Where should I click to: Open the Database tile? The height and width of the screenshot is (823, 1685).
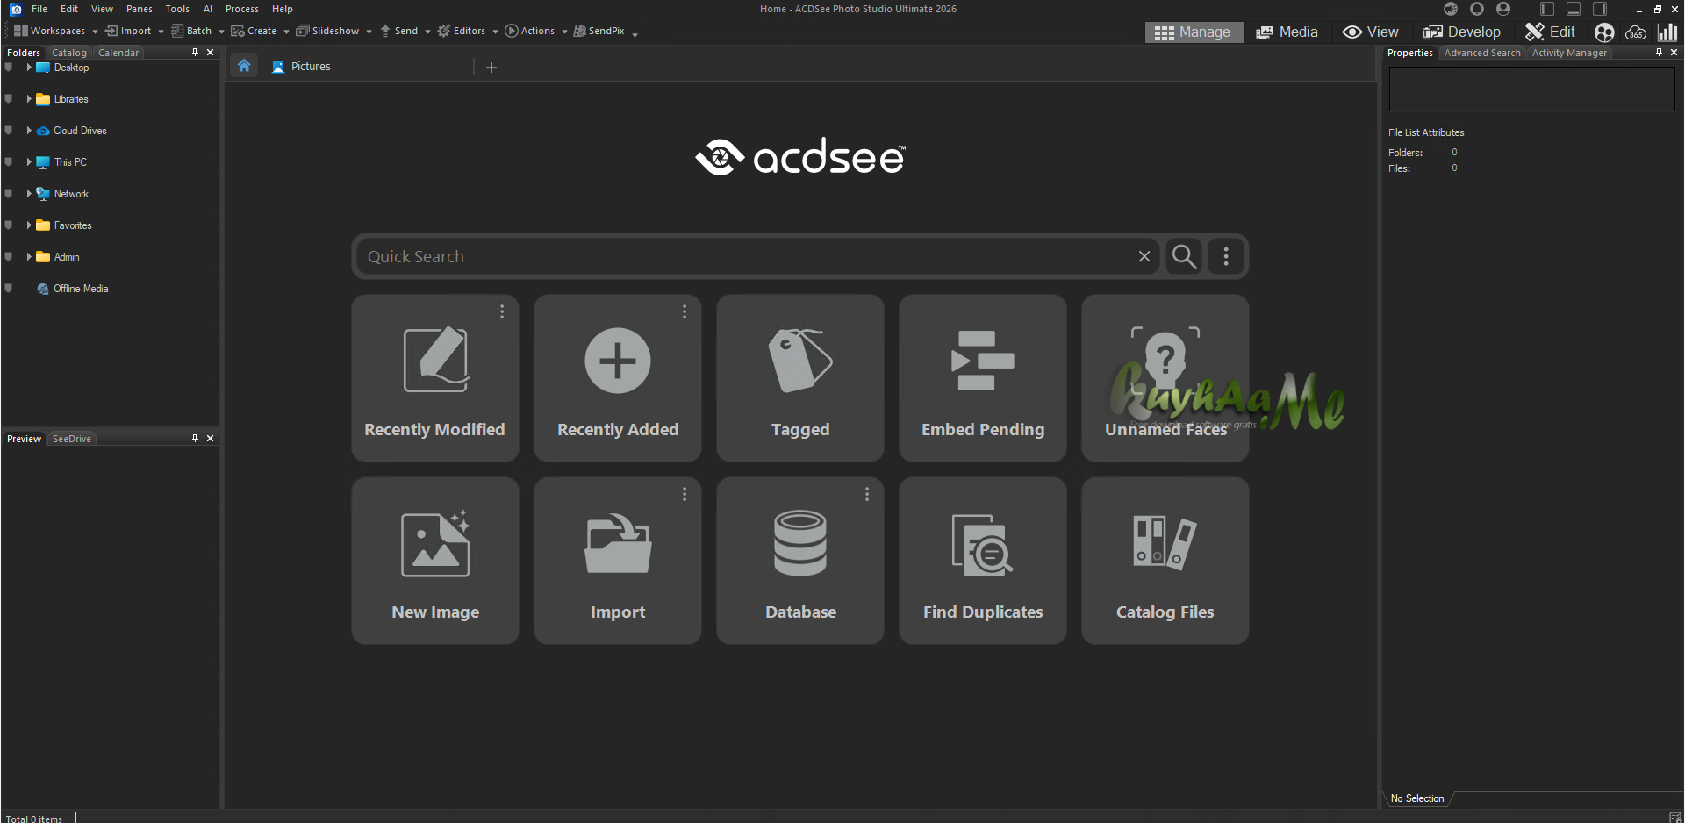tap(800, 561)
